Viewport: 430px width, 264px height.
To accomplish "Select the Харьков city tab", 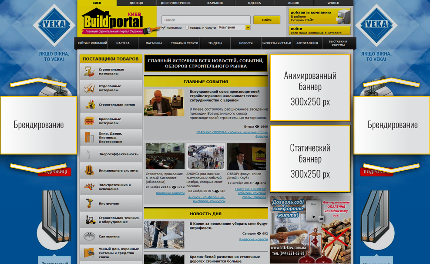I will tap(215, 3).
